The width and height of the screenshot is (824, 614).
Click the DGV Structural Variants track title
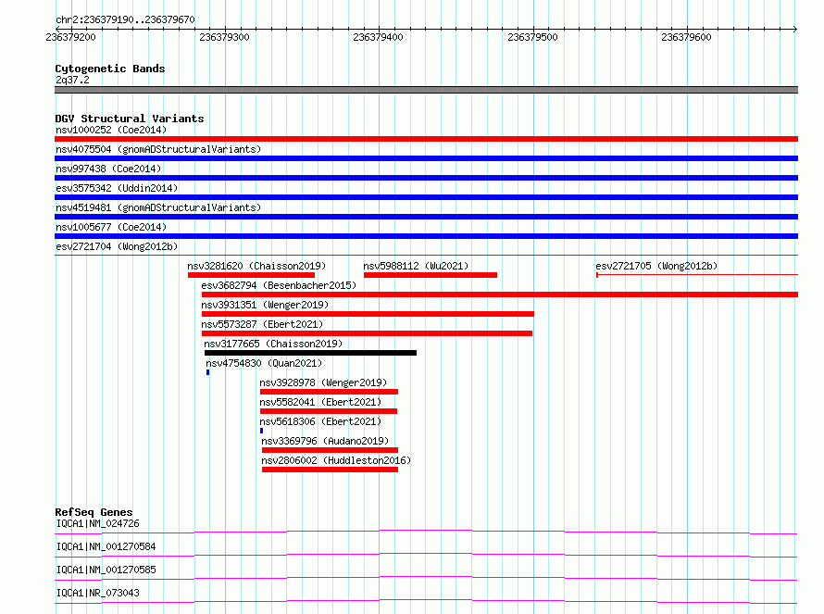coord(130,119)
